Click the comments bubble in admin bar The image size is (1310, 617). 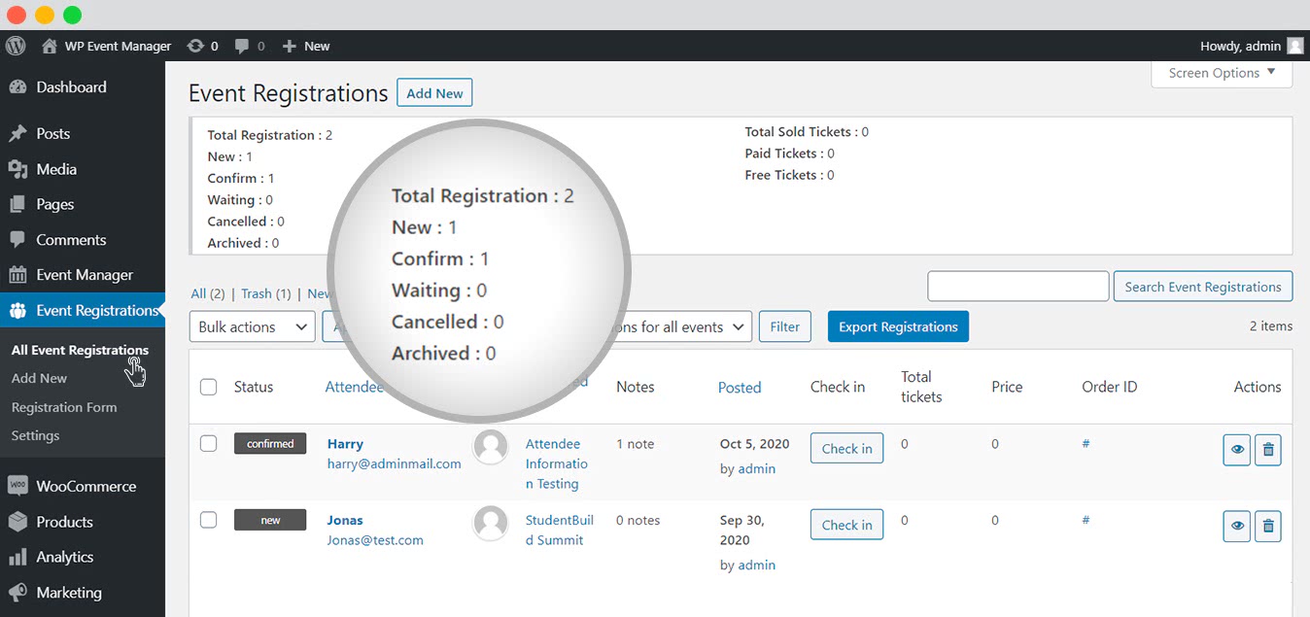[x=242, y=46]
